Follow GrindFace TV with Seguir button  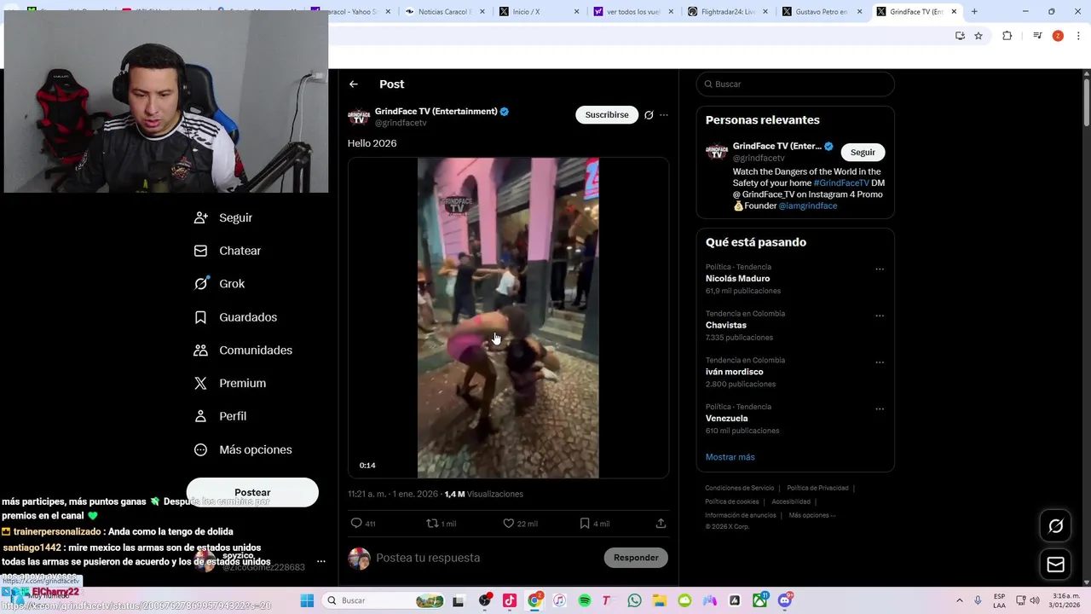[x=863, y=152]
